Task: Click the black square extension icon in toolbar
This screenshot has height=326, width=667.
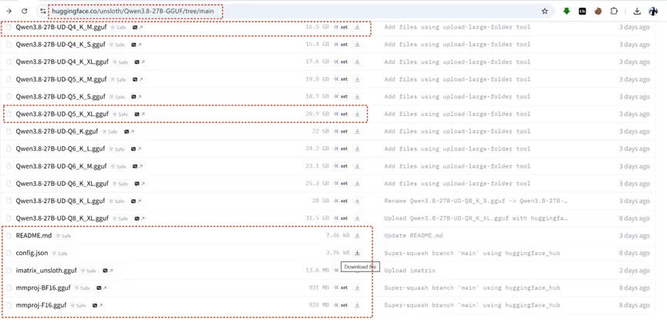Action: (582, 12)
